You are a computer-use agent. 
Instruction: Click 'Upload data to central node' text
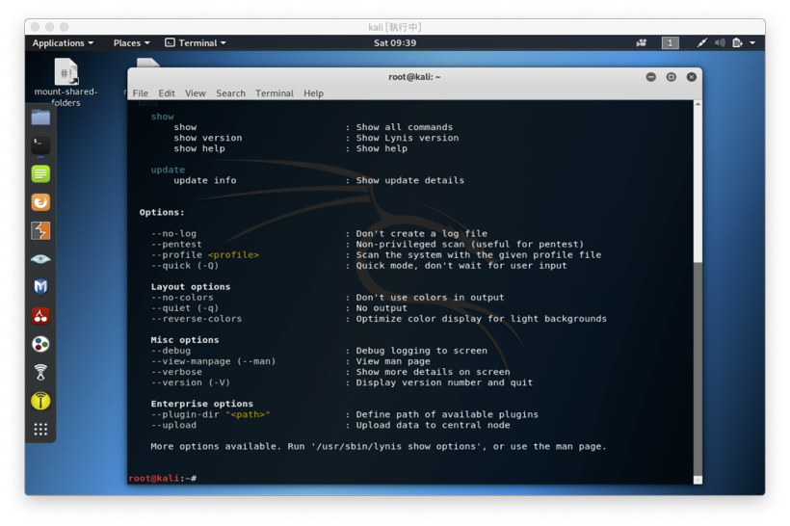pos(433,425)
